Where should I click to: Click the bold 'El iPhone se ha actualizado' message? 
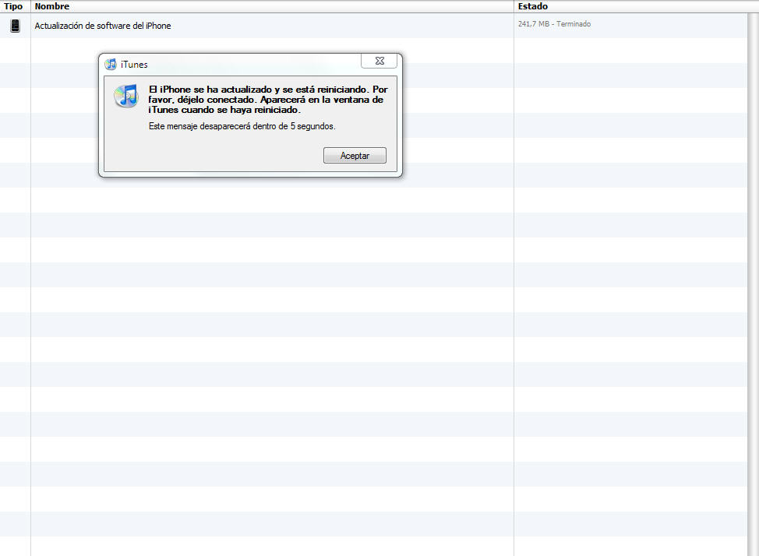tap(268, 100)
